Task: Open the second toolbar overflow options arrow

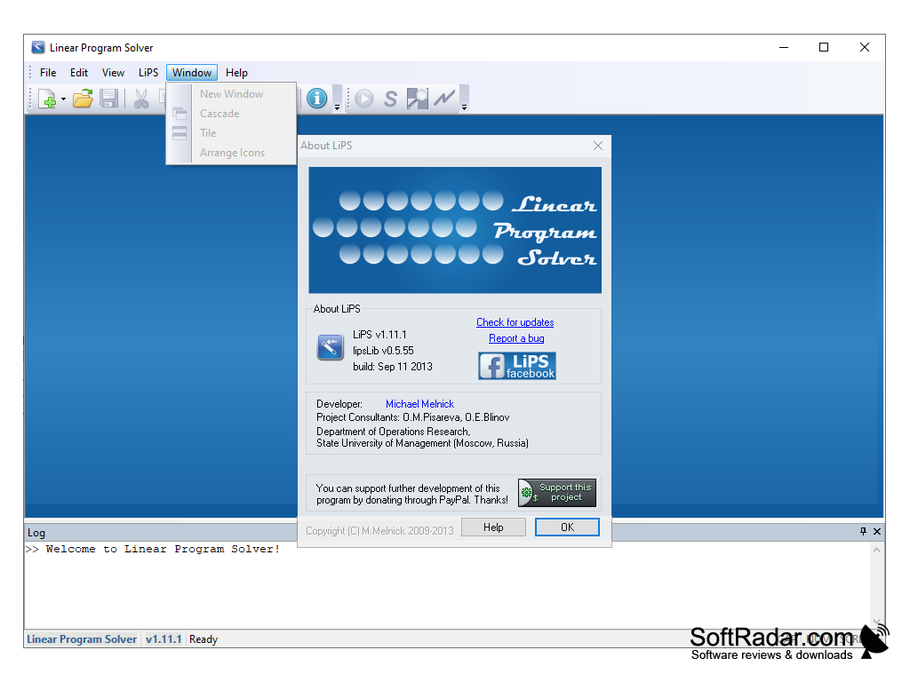Action: coord(464,107)
